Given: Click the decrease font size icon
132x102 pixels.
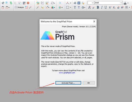Looking at the screenshot, I should tap(93, 7).
